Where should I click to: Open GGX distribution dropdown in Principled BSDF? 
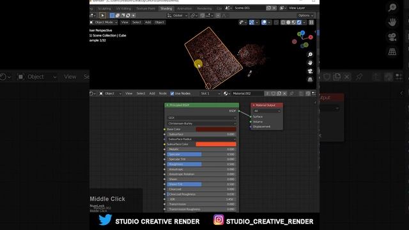(x=202, y=118)
